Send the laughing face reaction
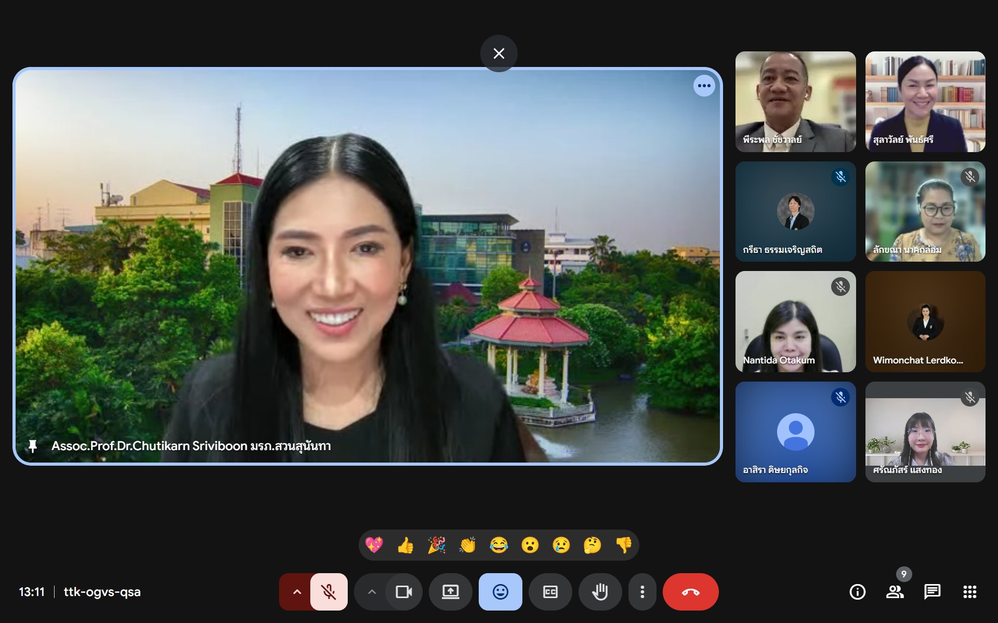Screen dimensions: 998x623 498,545
